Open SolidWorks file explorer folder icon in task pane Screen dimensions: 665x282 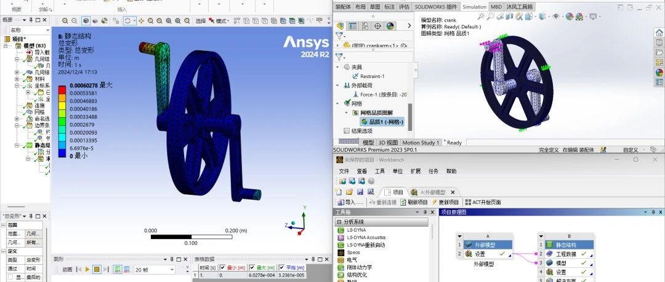(659, 52)
